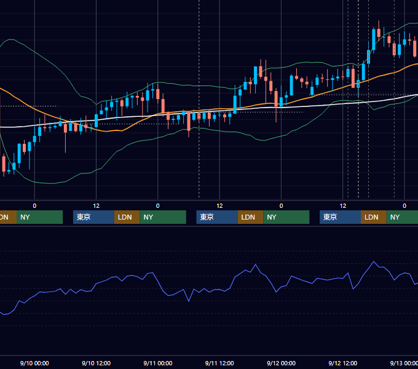The width and height of the screenshot is (418, 369).
Task: Click the 9/12 12:00 date label
Action: pos(343,363)
